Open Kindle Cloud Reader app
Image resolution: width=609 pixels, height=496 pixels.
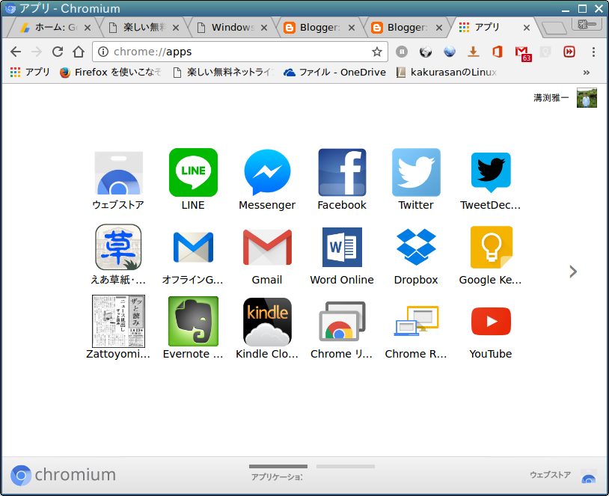point(267,321)
